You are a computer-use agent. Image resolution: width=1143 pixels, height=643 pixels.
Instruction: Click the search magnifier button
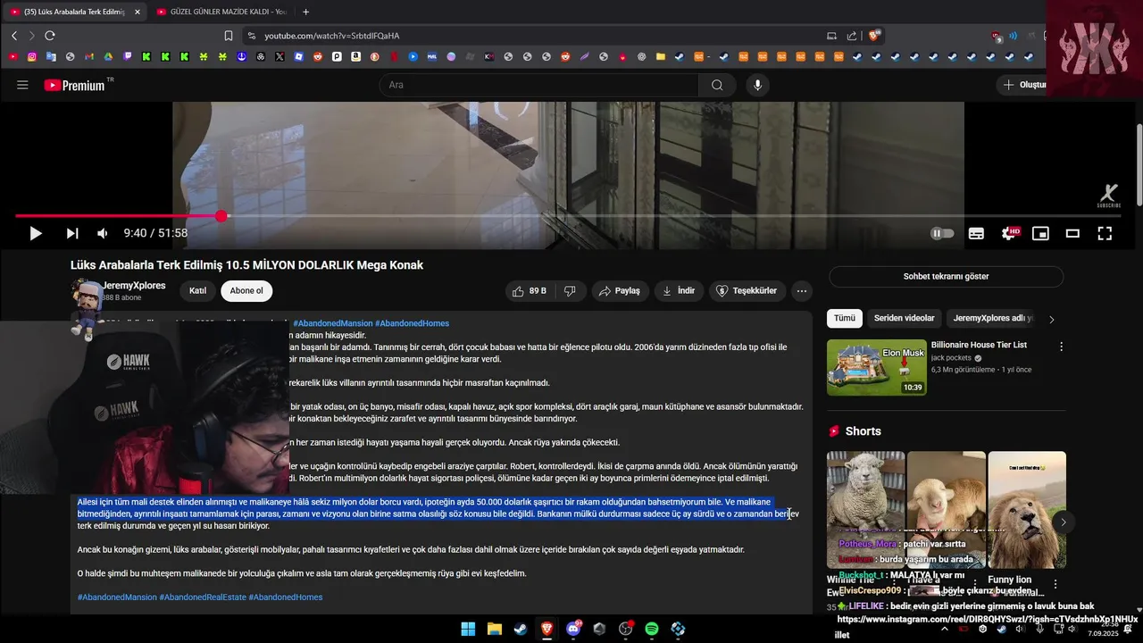click(x=717, y=85)
